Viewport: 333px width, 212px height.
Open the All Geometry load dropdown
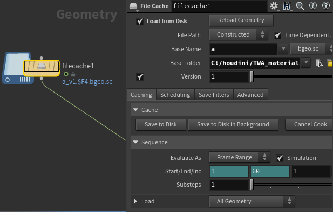252,201
